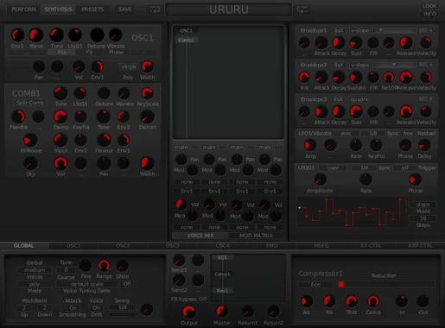The height and width of the screenshot is (328, 445).
Task: Click the Comb1 Flavour knob
Action: pos(104,140)
